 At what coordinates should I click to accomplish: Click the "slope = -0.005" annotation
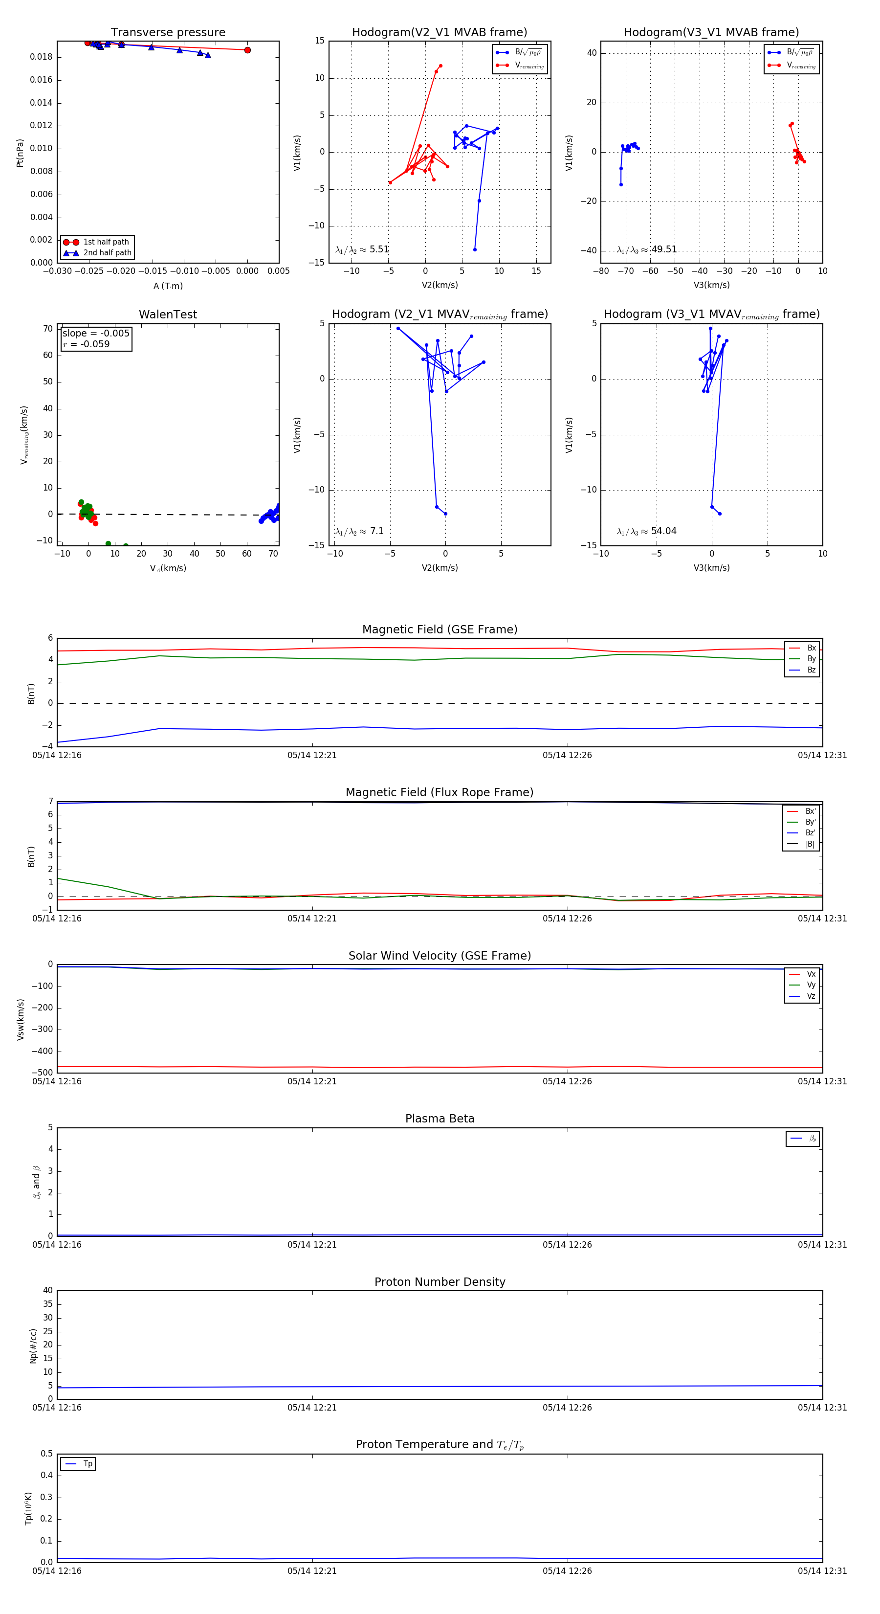(x=96, y=334)
